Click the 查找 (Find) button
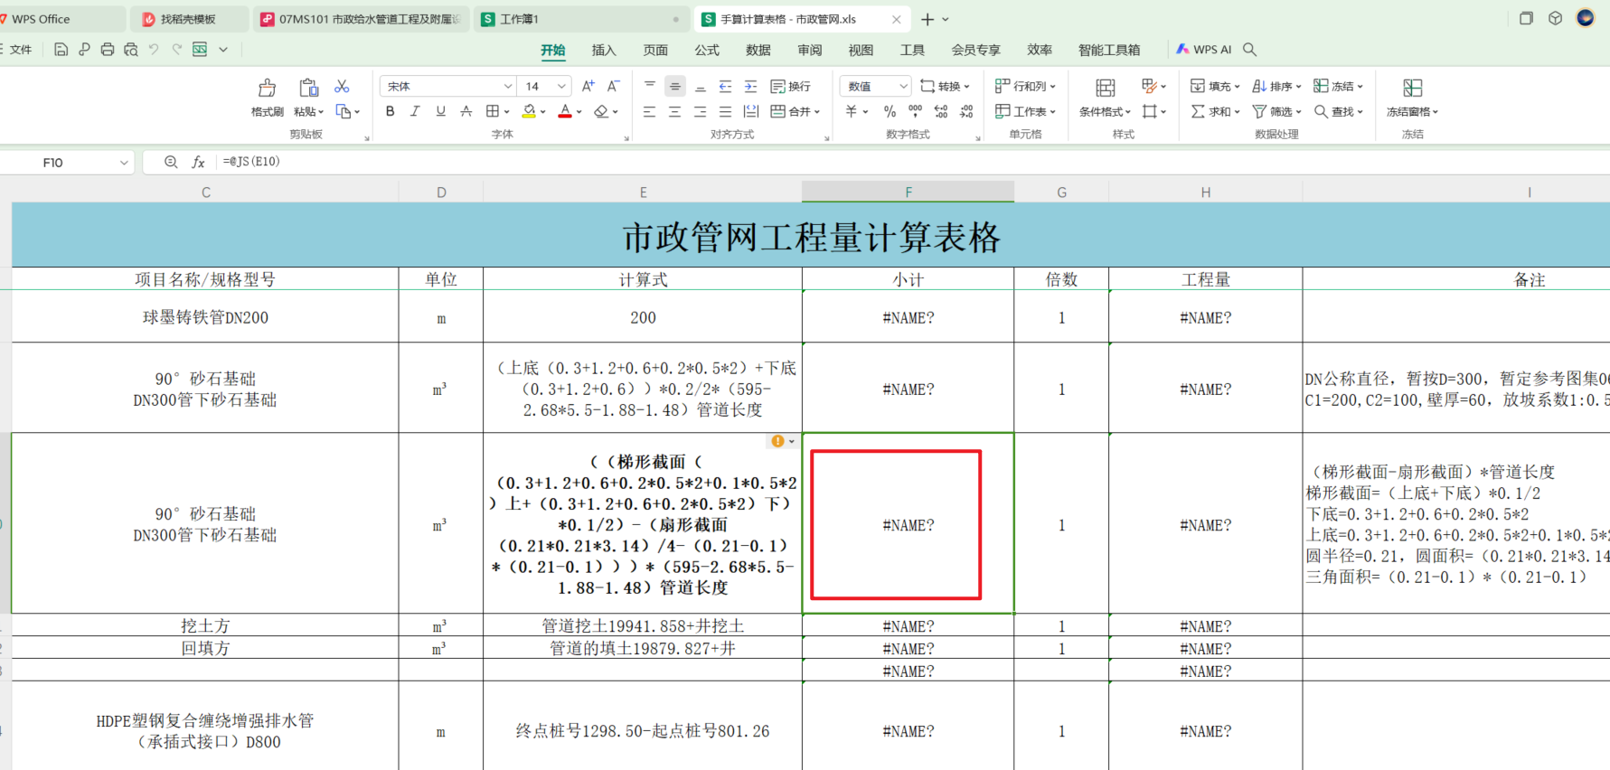Image resolution: width=1610 pixels, height=770 pixels. (x=1338, y=111)
